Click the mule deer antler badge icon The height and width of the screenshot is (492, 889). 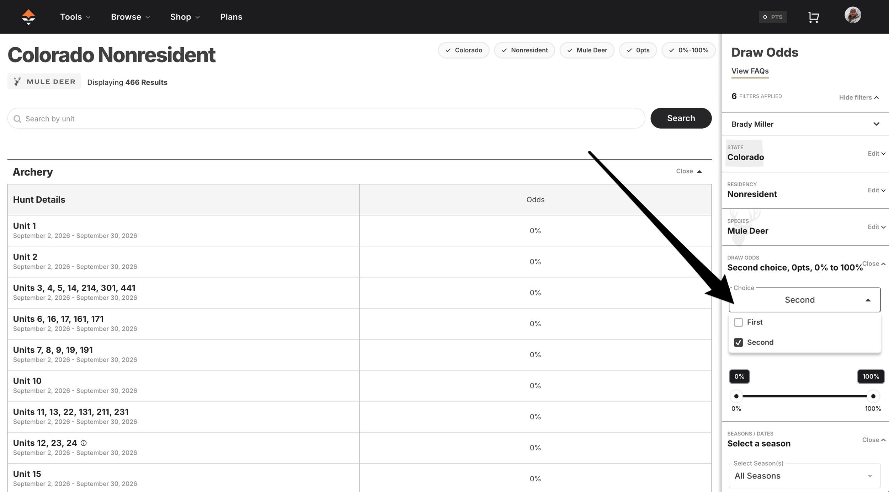coord(17,82)
